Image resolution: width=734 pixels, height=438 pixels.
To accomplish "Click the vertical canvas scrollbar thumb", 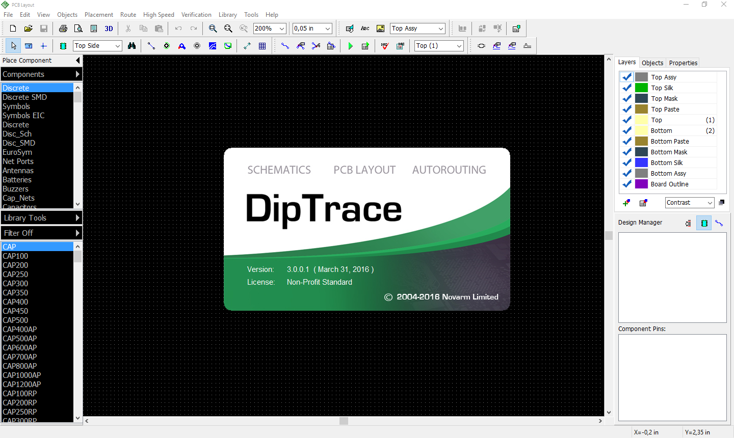I will coord(609,235).
